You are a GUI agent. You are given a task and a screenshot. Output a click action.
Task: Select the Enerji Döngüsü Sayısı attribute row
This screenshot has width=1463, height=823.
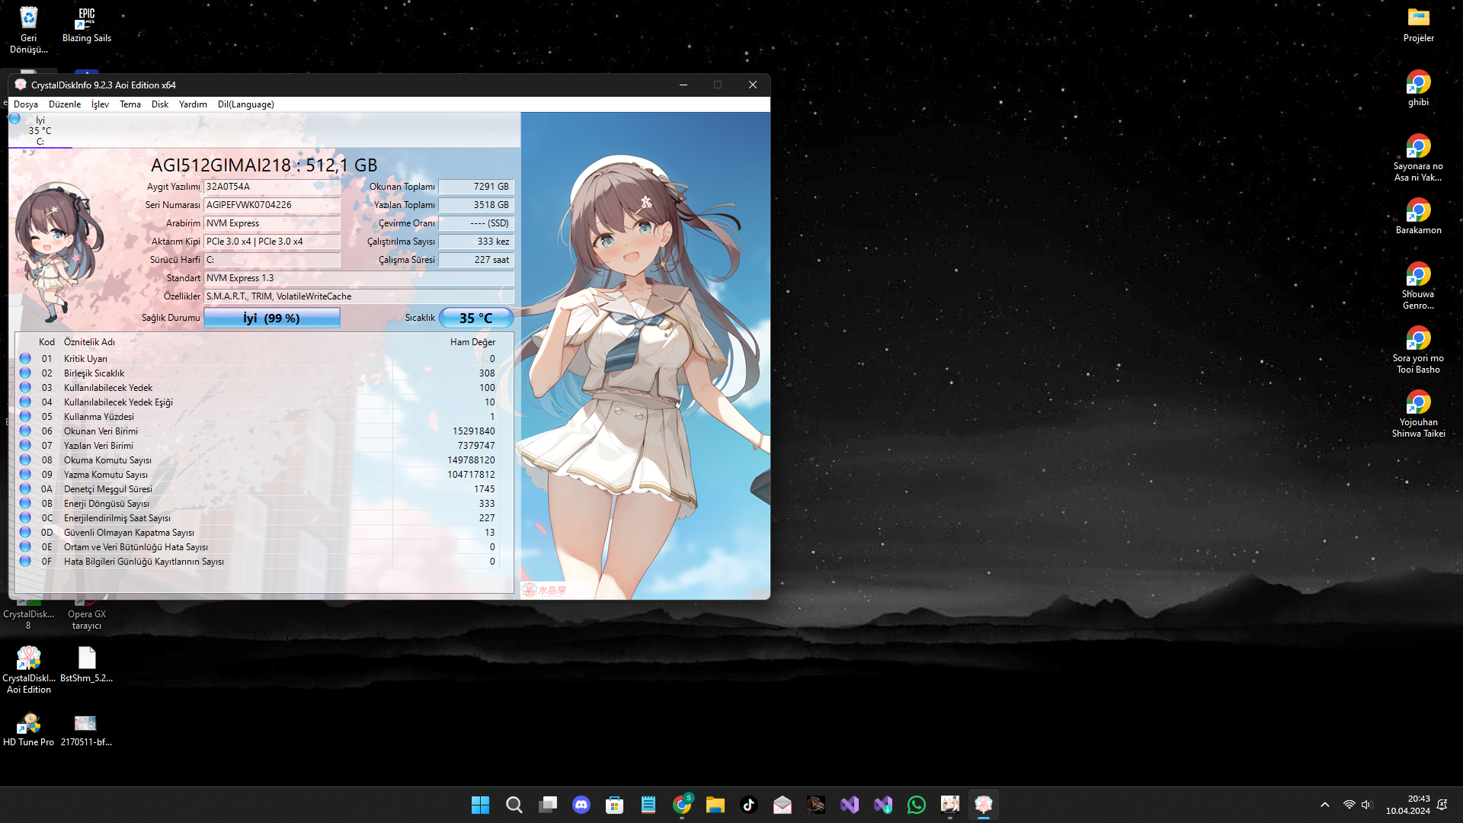click(107, 504)
